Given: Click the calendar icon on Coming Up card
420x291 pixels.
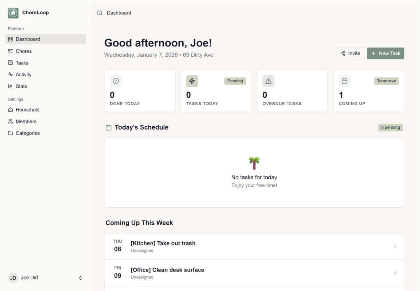Looking at the screenshot, I should coord(345,81).
